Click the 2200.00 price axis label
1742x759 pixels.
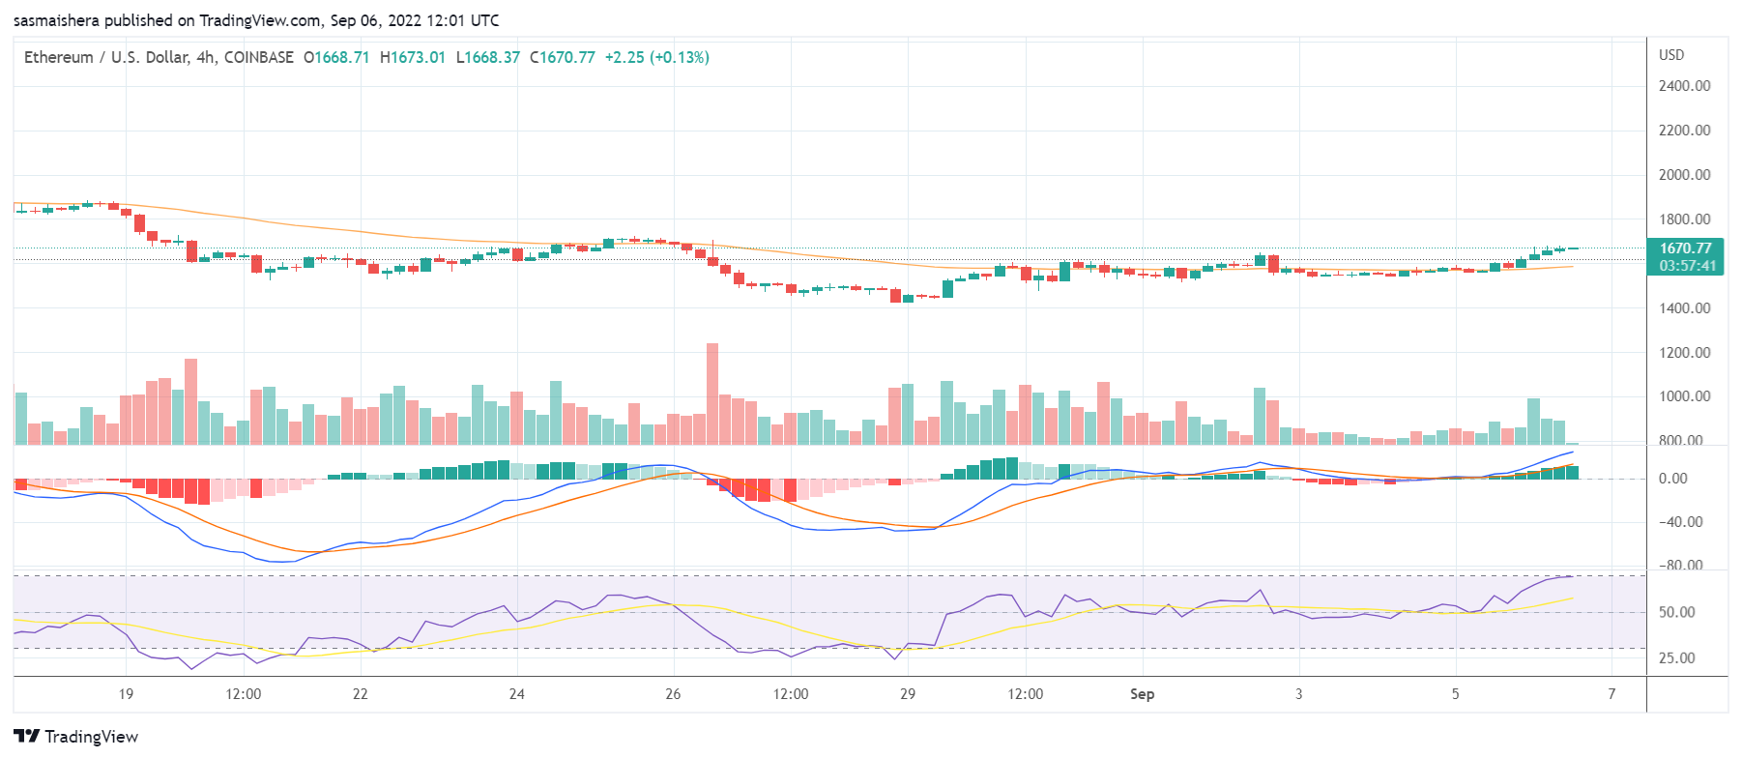coord(1684,131)
